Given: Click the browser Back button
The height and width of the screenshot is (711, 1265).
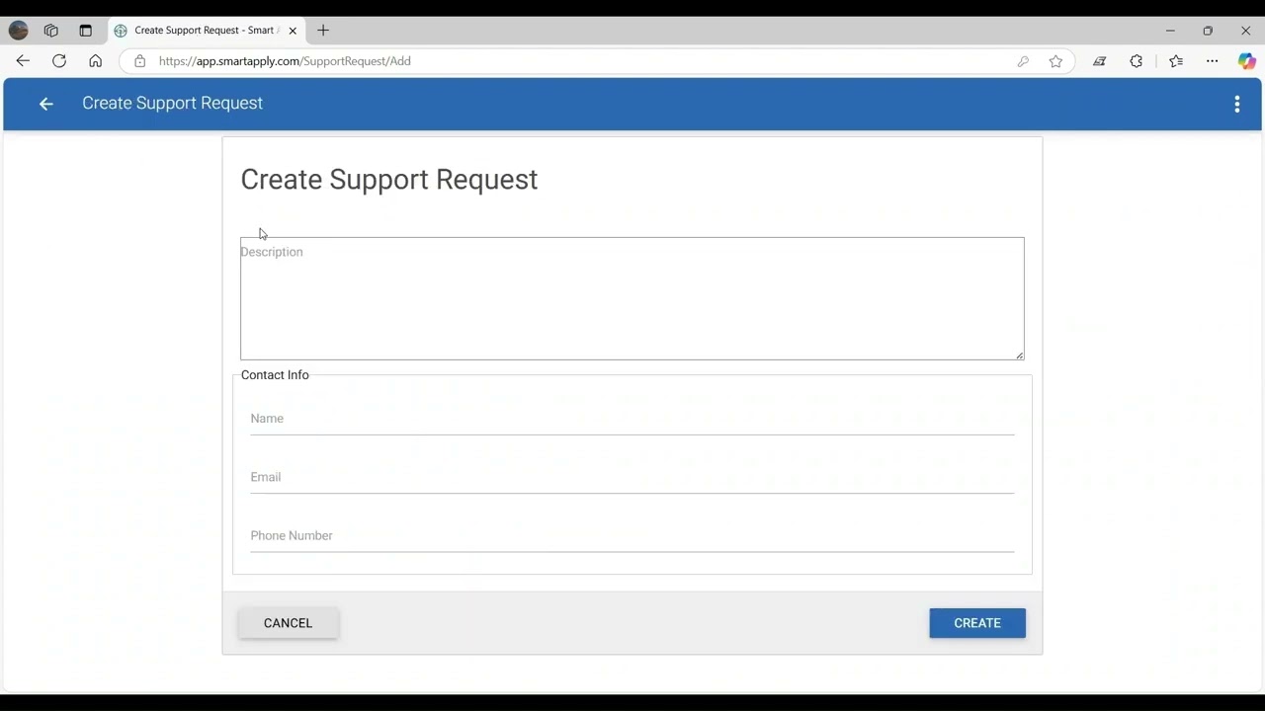Looking at the screenshot, I should pos(23,61).
